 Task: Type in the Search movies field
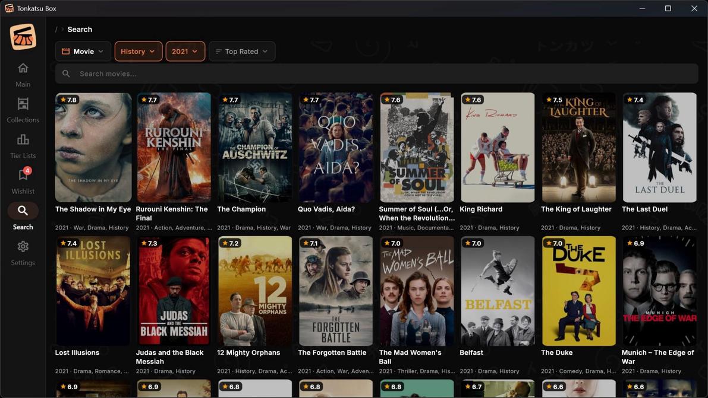point(380,74)
